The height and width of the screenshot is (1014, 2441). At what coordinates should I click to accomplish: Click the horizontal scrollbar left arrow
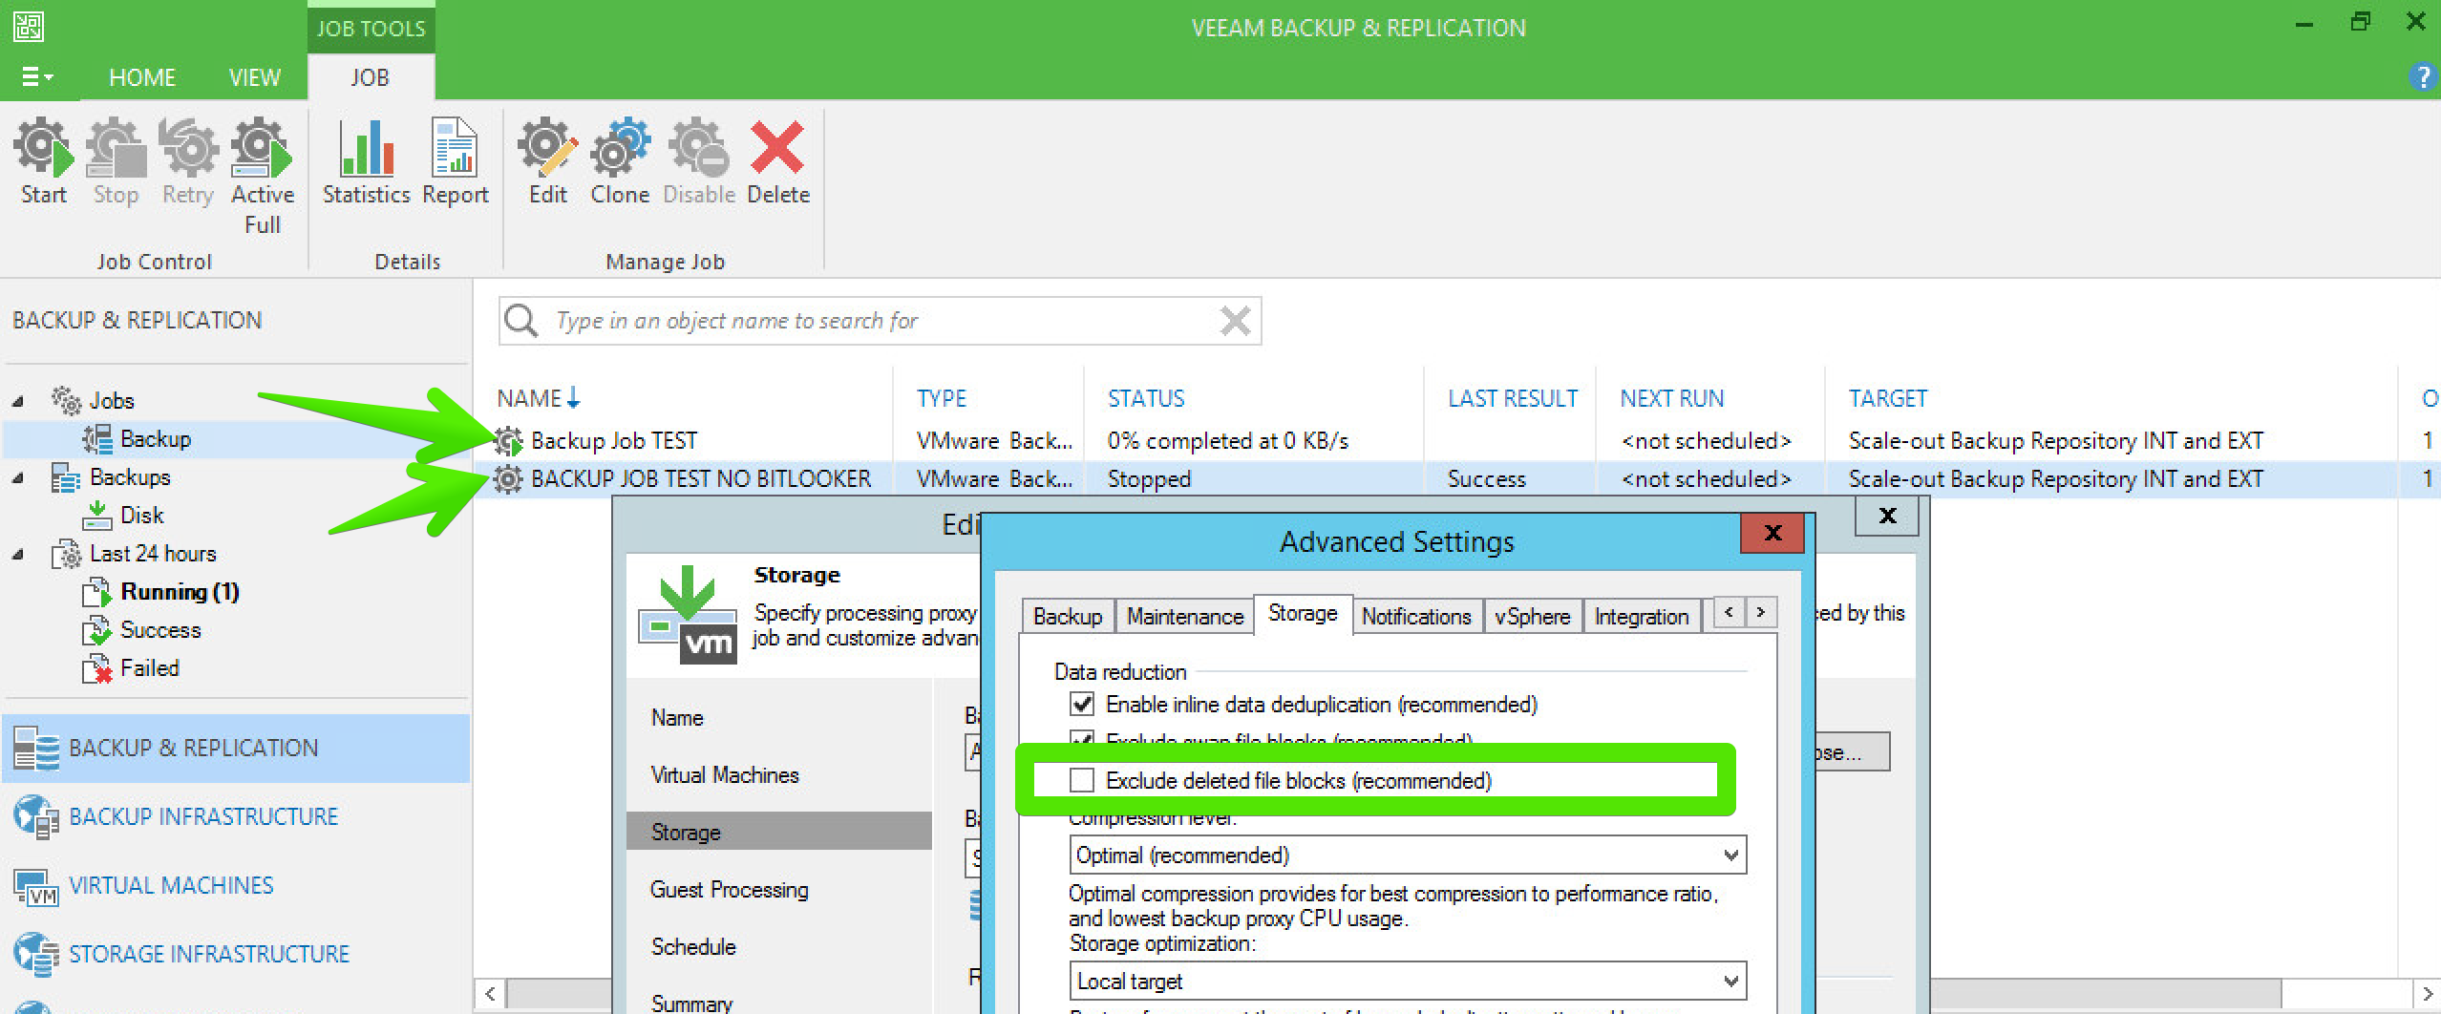[x=490, y=993]
